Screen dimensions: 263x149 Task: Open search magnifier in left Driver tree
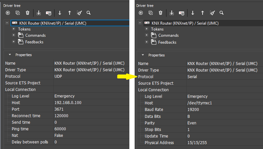[89, 13]
